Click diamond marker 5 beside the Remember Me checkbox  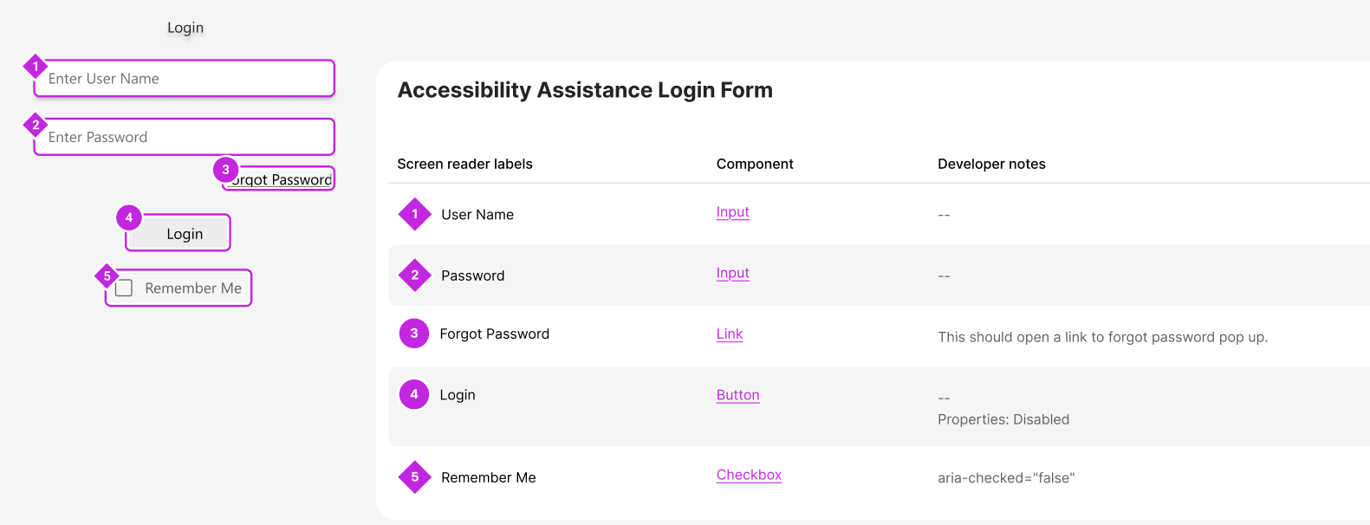[x=107, y=276]
